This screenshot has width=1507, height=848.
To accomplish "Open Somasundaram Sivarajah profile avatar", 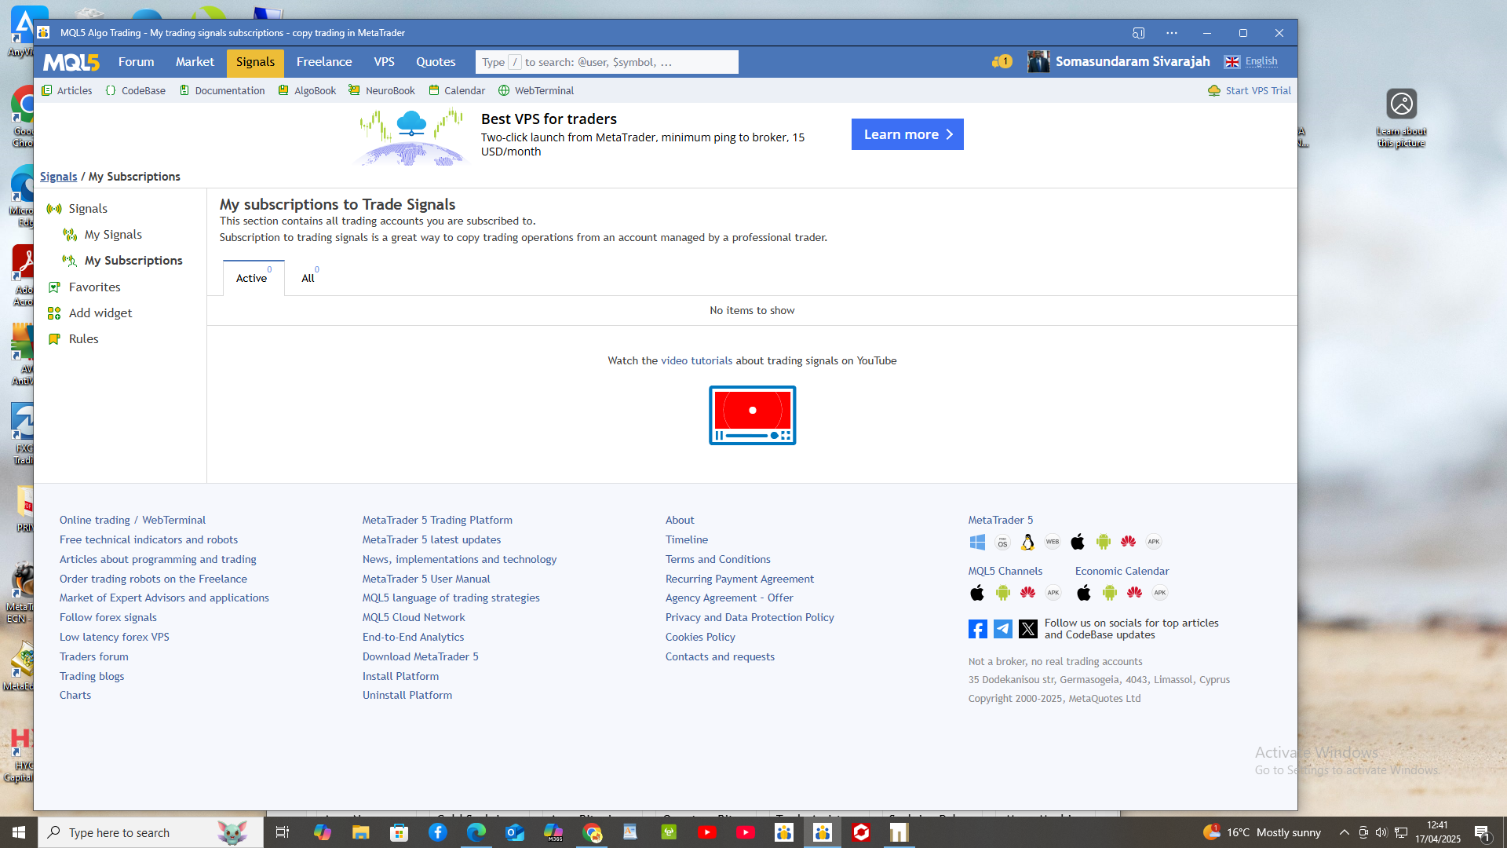I will pos(1038,61).
